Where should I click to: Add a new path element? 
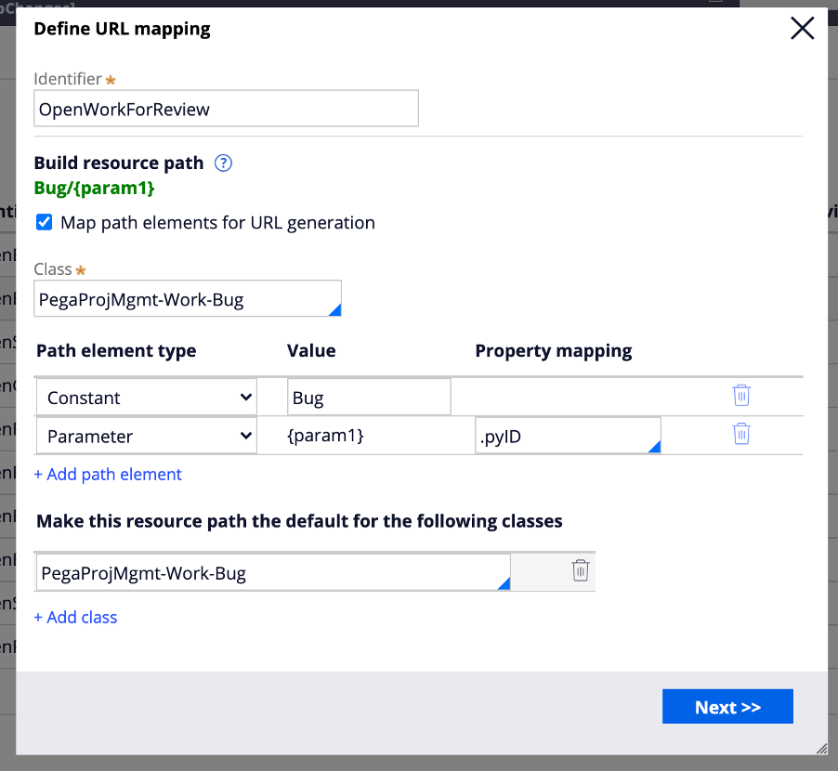tap(107, 474)
